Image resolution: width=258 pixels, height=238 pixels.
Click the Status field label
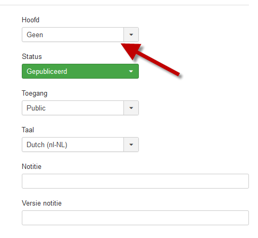point(32,56)
